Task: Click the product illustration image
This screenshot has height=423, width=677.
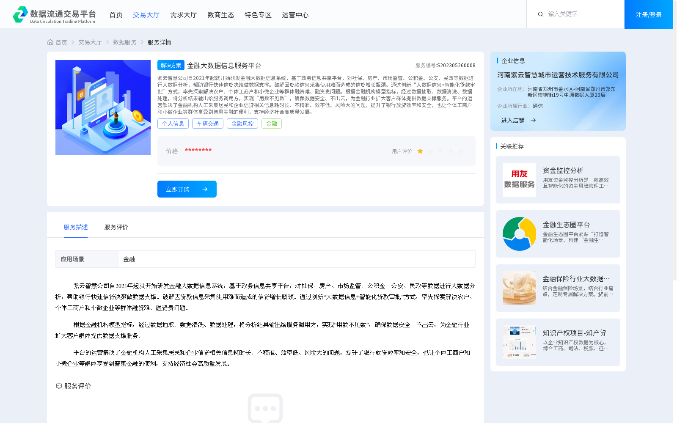Action: [x=103, y=107]
